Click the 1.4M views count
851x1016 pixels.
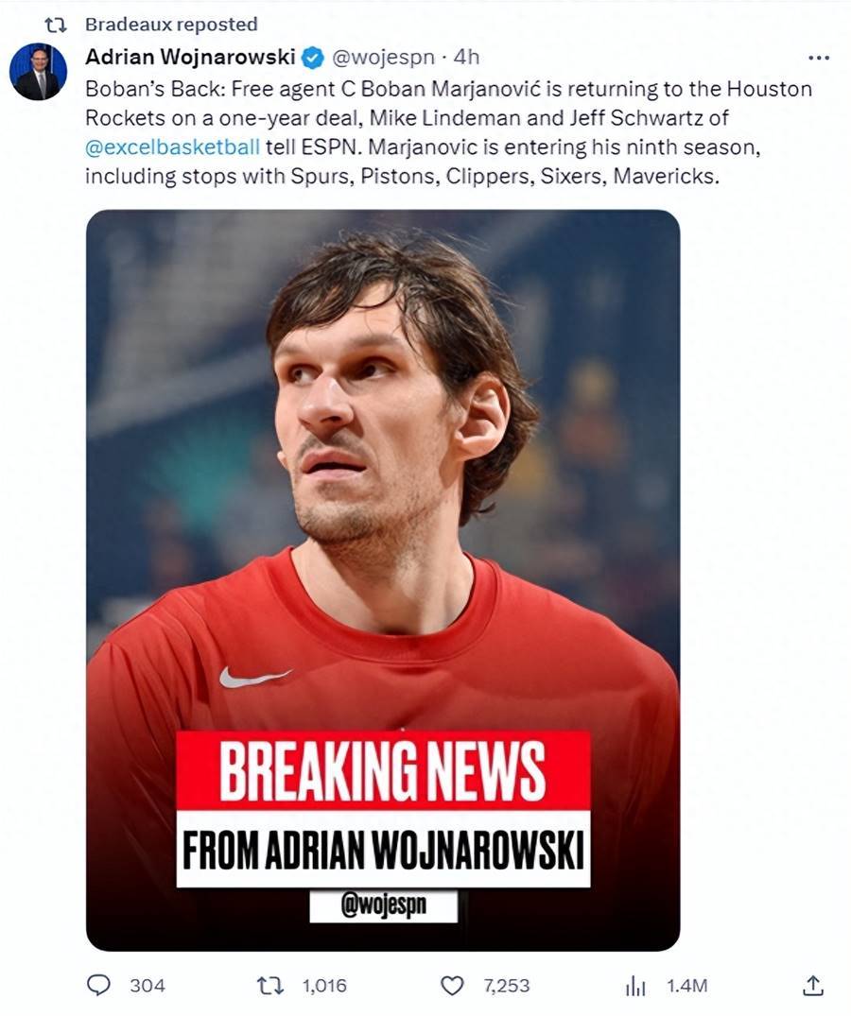686,986
